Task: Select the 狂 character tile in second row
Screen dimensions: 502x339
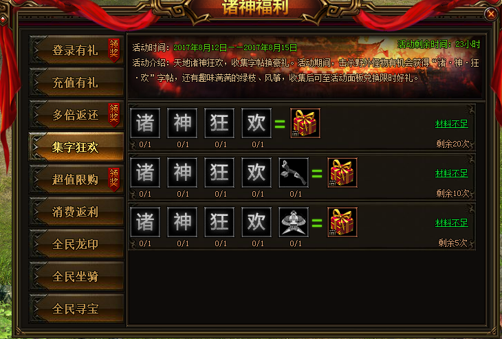Action: (219, 173)
